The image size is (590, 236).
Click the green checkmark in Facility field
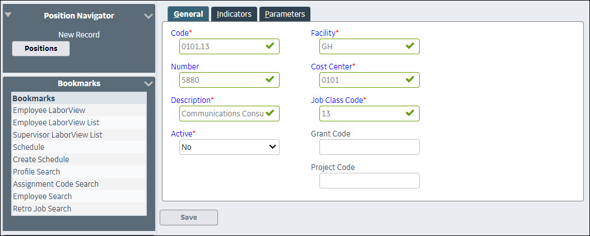[410, 46]
